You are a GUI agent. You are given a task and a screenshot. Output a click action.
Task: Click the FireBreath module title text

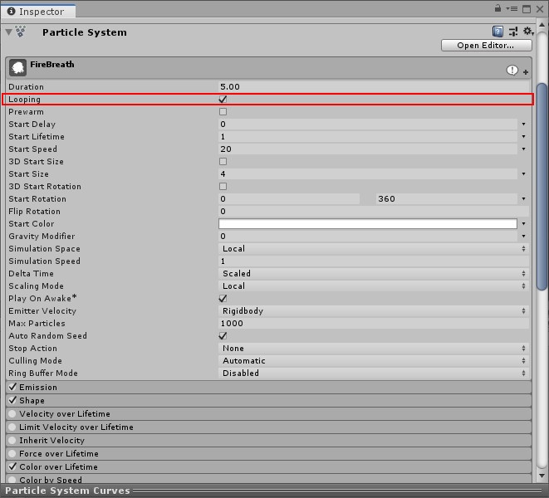(x=52, y=65)
